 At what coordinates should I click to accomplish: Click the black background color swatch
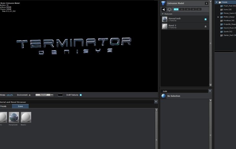click(60, 95)
